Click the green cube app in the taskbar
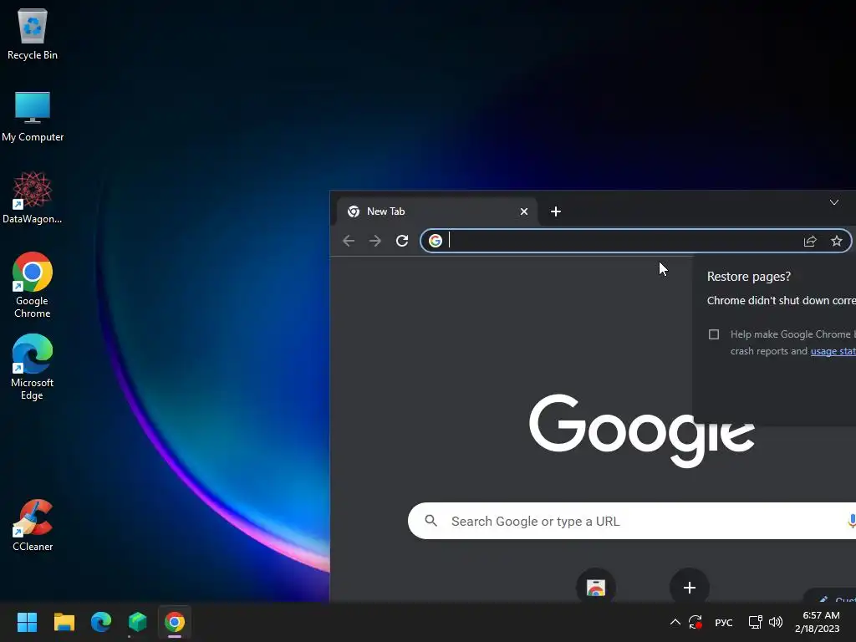This screenshot has width=856, height=642. tap(138, 622)
